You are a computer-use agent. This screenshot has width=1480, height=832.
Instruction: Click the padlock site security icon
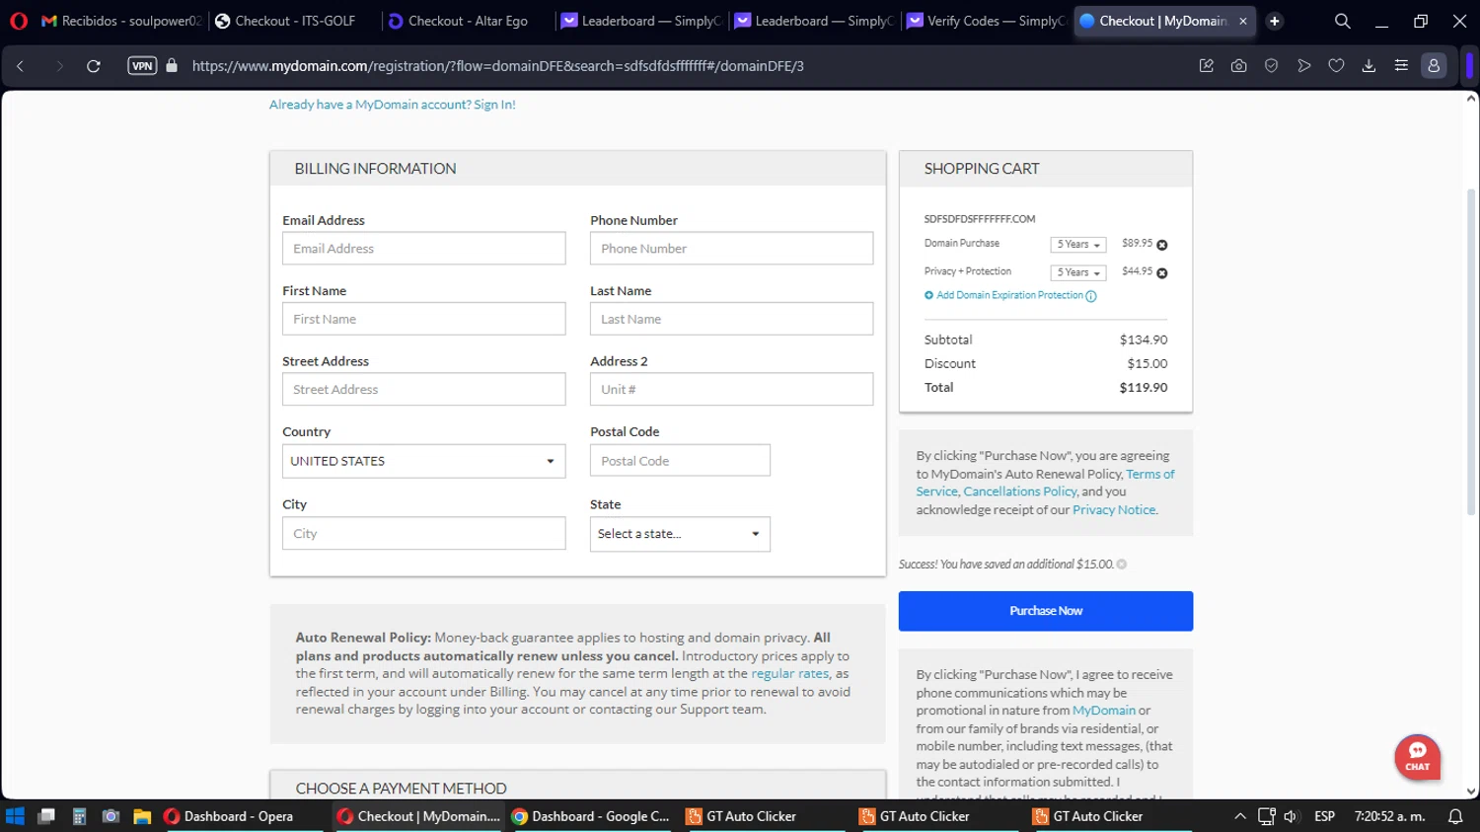tap(172, 66)
